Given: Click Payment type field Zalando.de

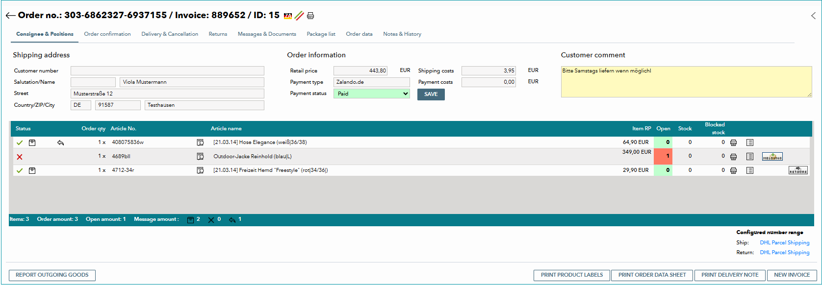Looking at the screenshot, I should tap(372, 82).
